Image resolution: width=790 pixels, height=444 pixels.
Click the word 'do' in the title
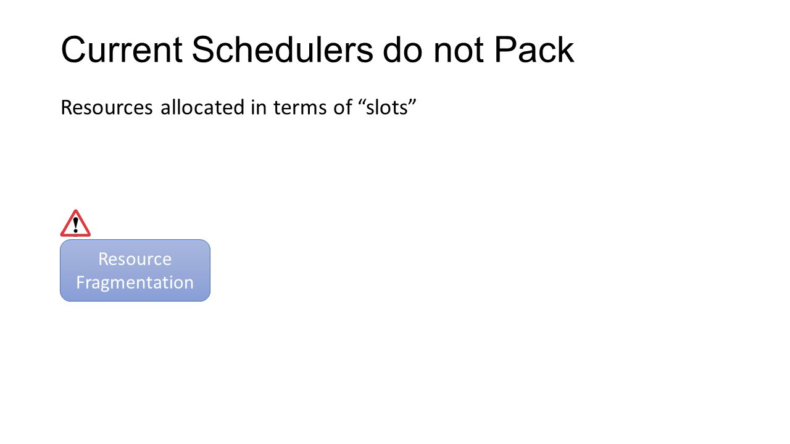(x=403, y=50)
